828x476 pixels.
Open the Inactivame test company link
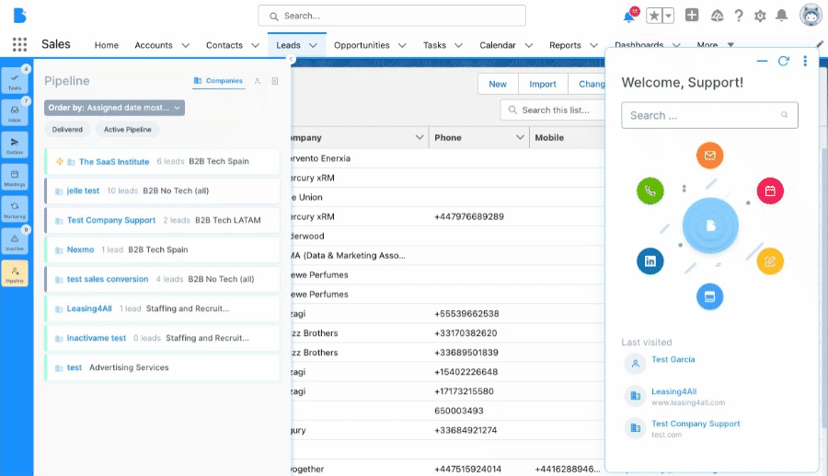point(96,338)
